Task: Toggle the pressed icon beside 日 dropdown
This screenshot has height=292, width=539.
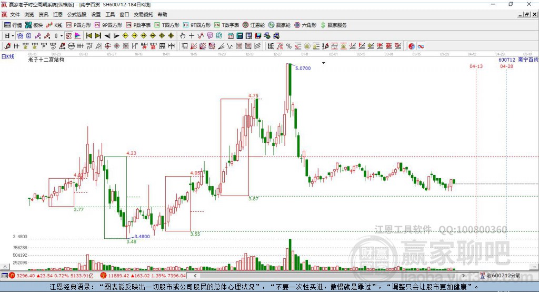Action: point(21,36)
